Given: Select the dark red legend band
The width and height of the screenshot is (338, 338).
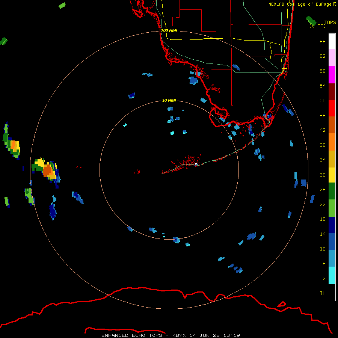Looking at the screenshot, I should 332,92.
